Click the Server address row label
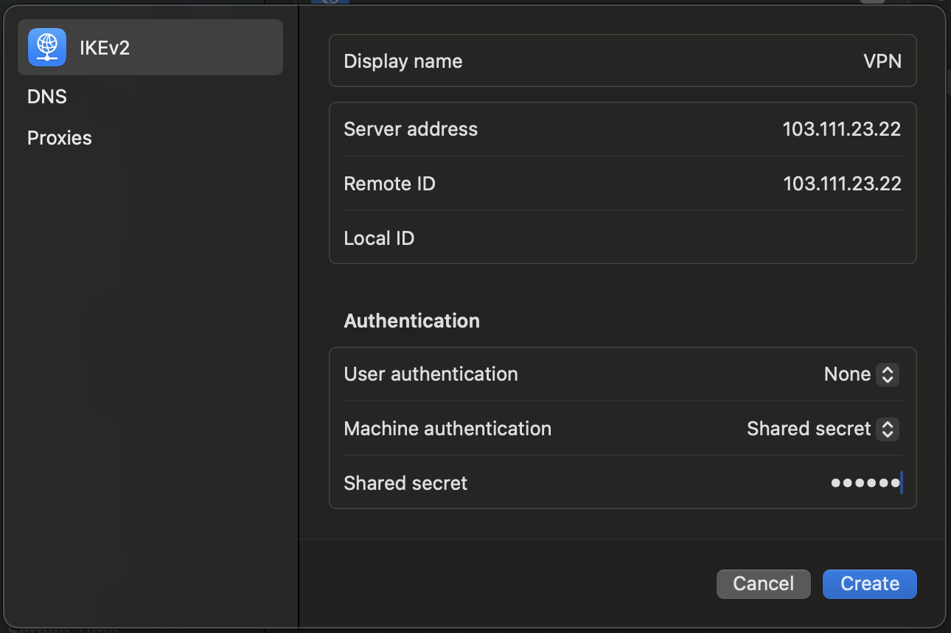 (x=411, y=129)
